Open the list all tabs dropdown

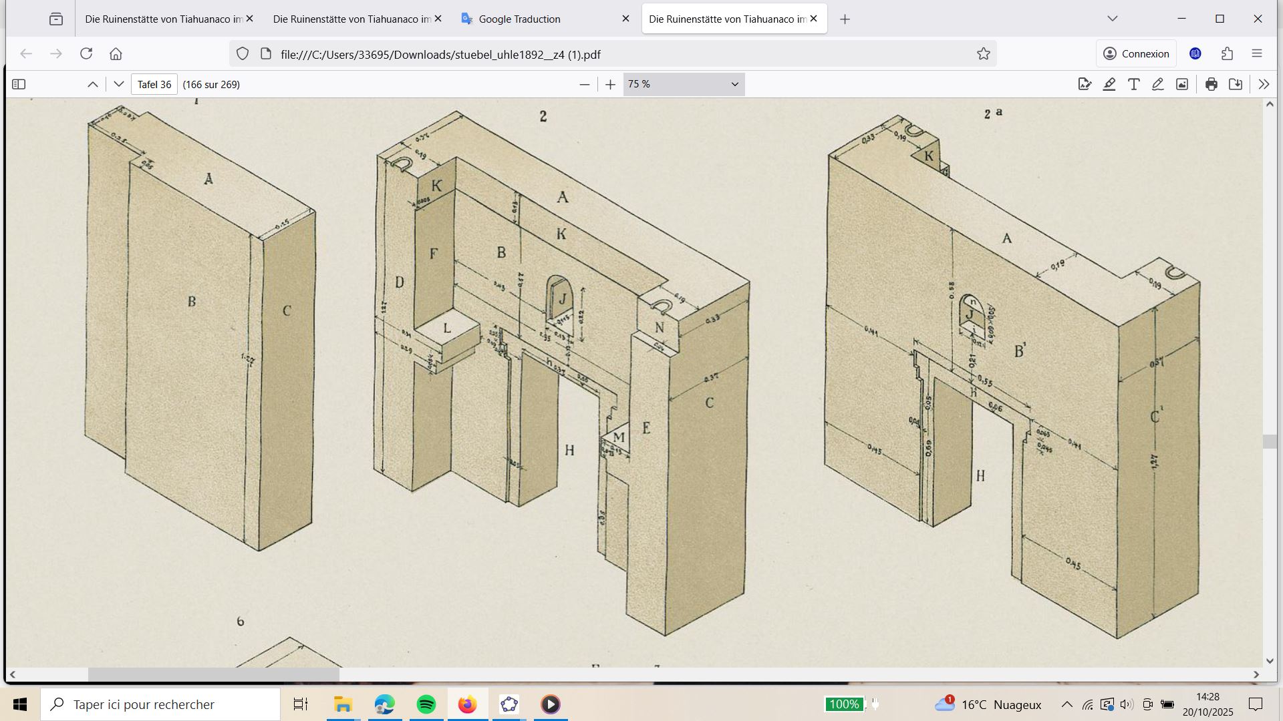[x=1112, y=19]
